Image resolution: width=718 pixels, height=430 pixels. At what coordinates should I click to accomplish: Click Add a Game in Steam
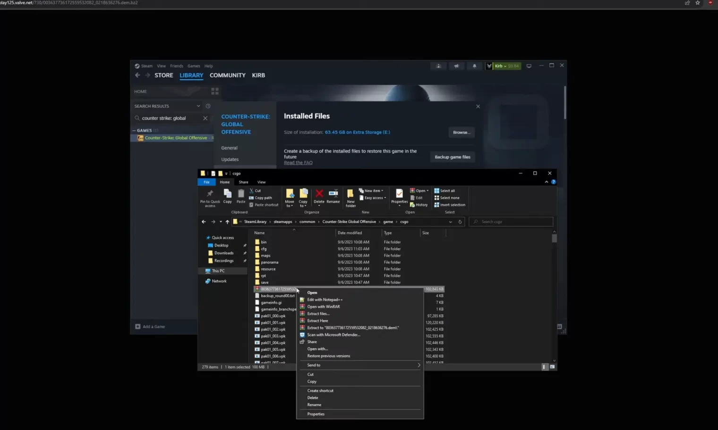point(150,326)
